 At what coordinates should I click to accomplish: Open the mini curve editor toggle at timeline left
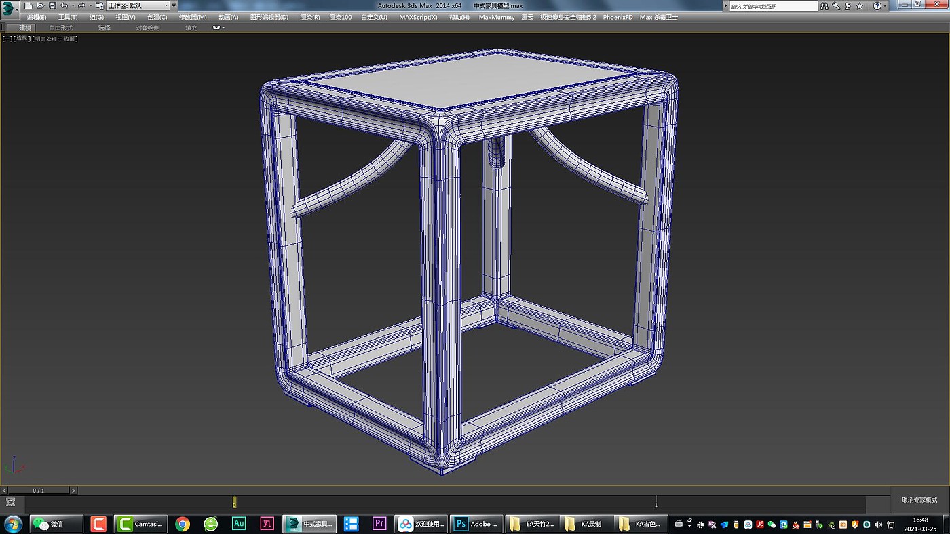[x=10, y=502]
